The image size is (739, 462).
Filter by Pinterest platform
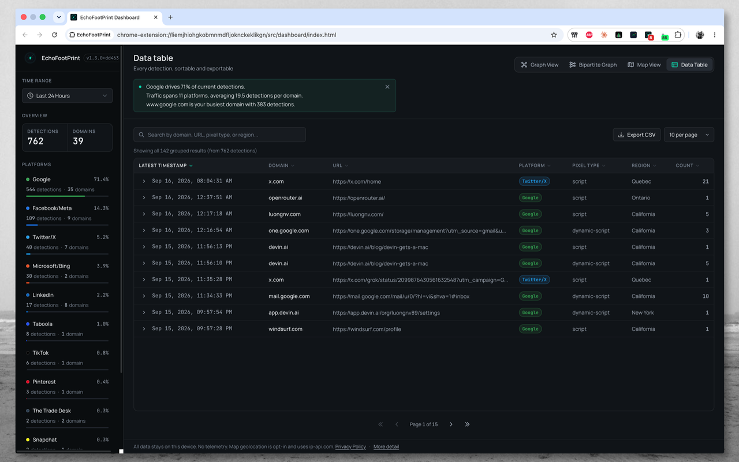[x=67, y=388]
